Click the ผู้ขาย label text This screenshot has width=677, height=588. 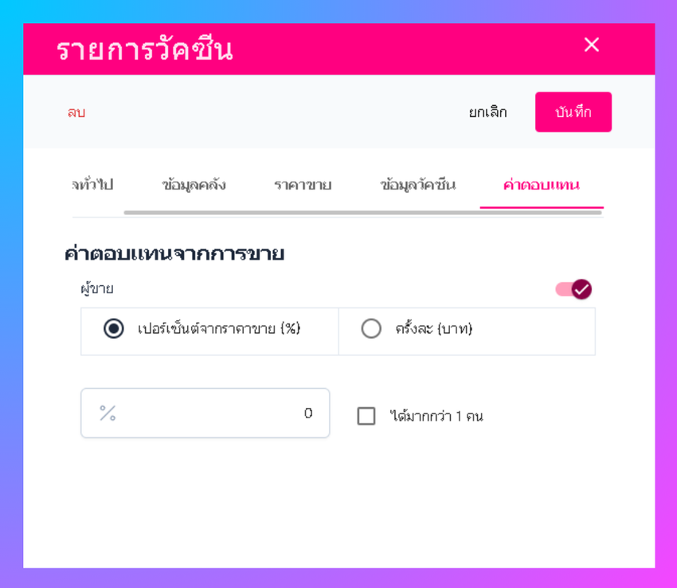point(97,288)
